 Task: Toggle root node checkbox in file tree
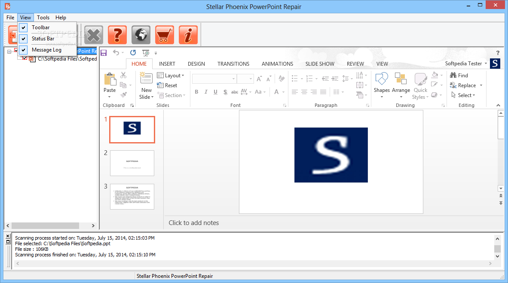[x=16, y=51]
